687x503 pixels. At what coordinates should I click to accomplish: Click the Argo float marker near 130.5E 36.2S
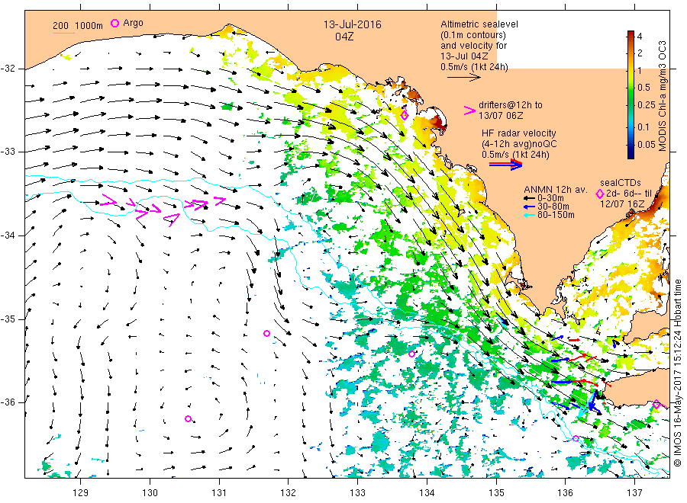tap(188, 418)
